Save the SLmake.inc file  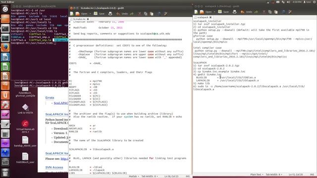click(99, 14)
